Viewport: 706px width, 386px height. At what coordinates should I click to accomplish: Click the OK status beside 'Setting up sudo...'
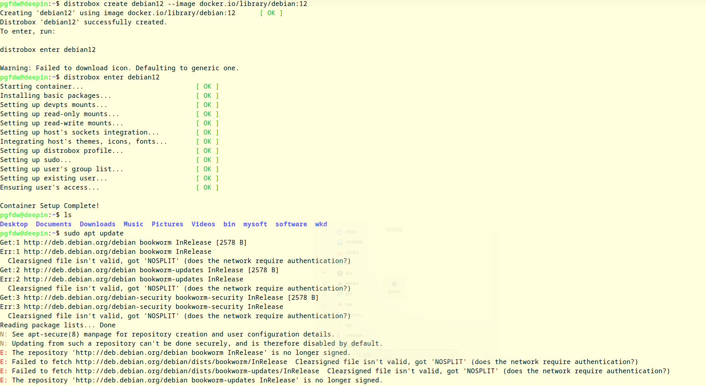(x=208, y=160)
